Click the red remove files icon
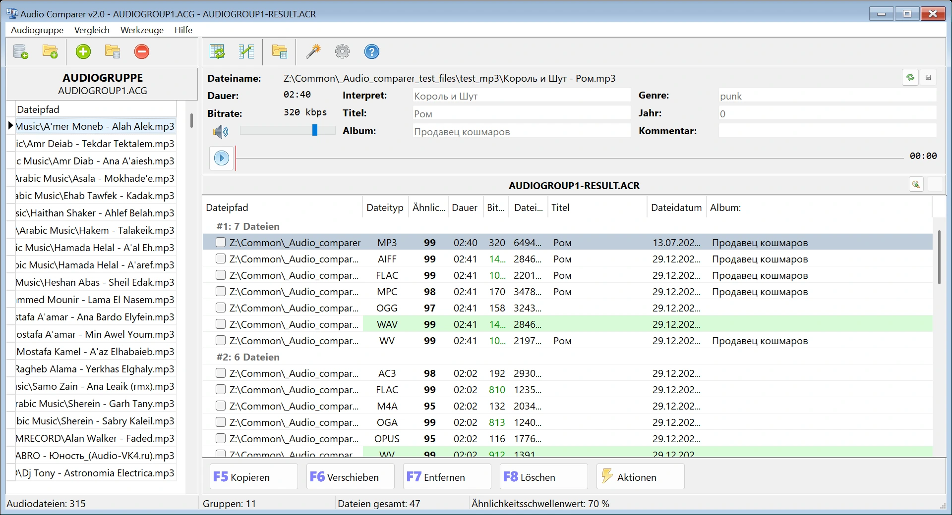952x515 pixels. tap(142, 51)
